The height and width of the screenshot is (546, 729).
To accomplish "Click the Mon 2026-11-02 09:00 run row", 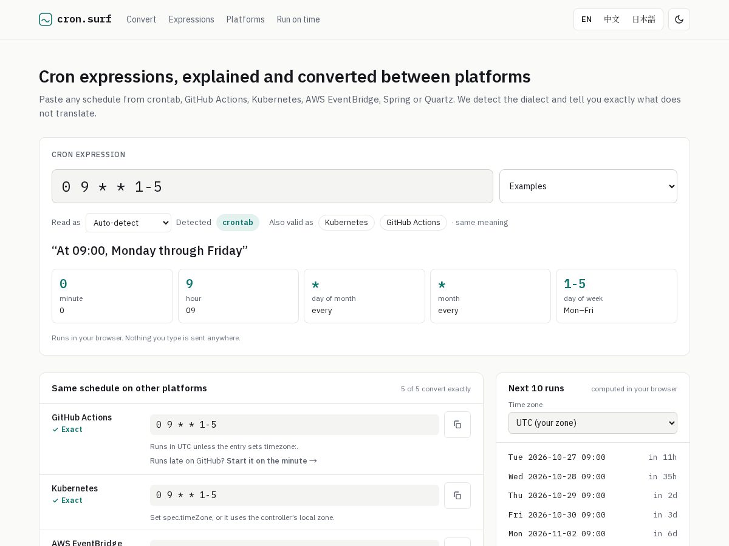I will tap(593, 534).
